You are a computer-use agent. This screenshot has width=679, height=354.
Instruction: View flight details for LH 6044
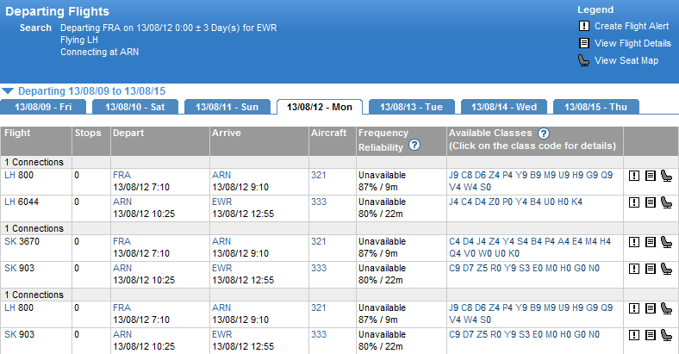[650, 202]
